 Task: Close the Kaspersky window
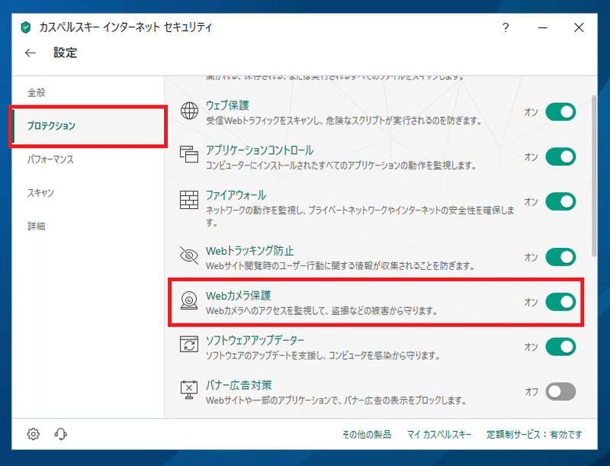pos(579,27)
